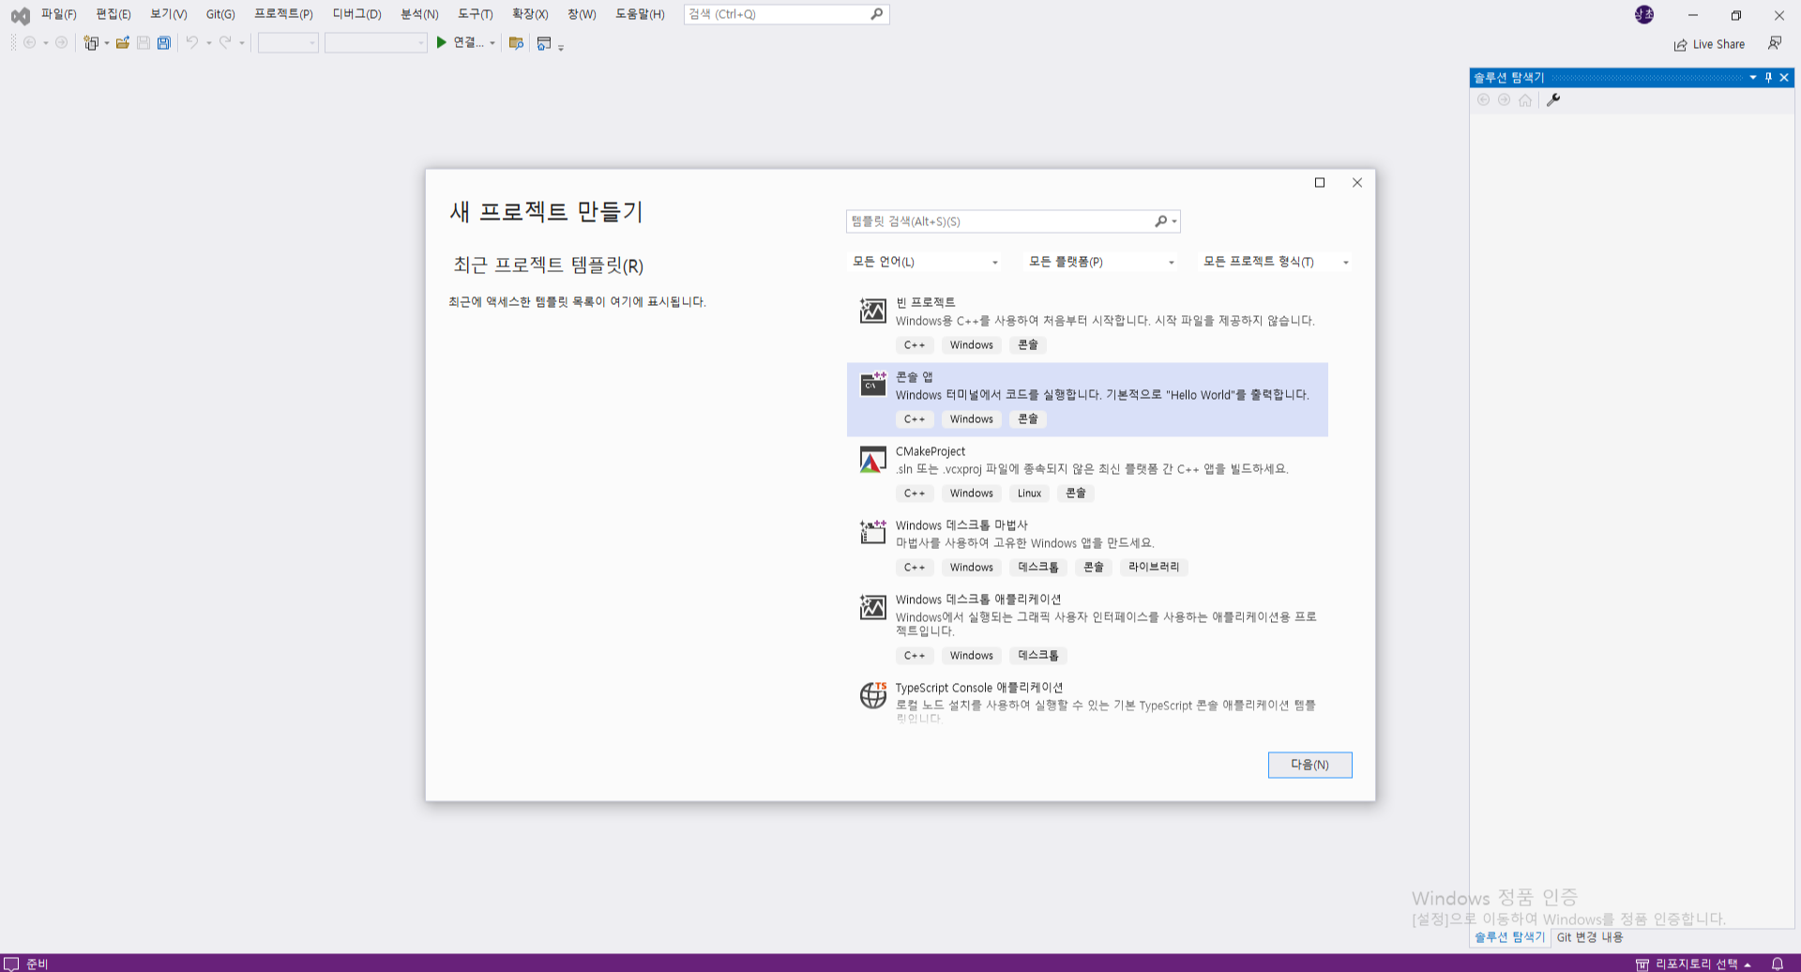
Task: Click the Solution Explorer wrench properties icon
Action: coord(1553,100)
